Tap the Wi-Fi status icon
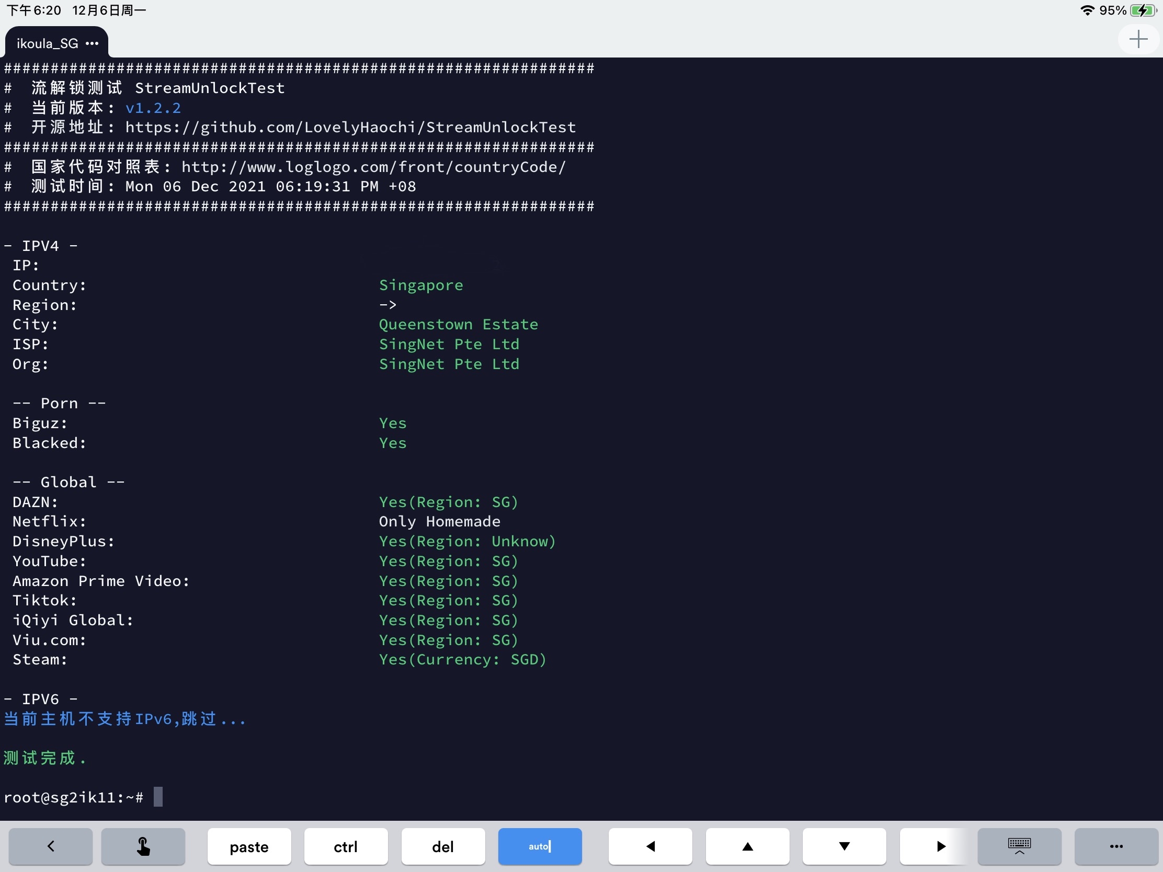1163x872 pixels. tap(1087, 10)
